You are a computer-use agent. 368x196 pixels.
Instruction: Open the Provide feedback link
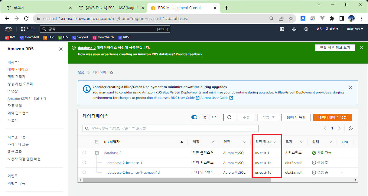click(x=189, y=54)
